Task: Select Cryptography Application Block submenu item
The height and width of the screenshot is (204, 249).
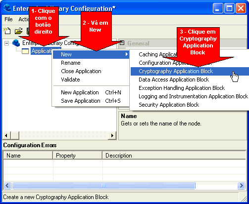Action: tap(190, 71)
